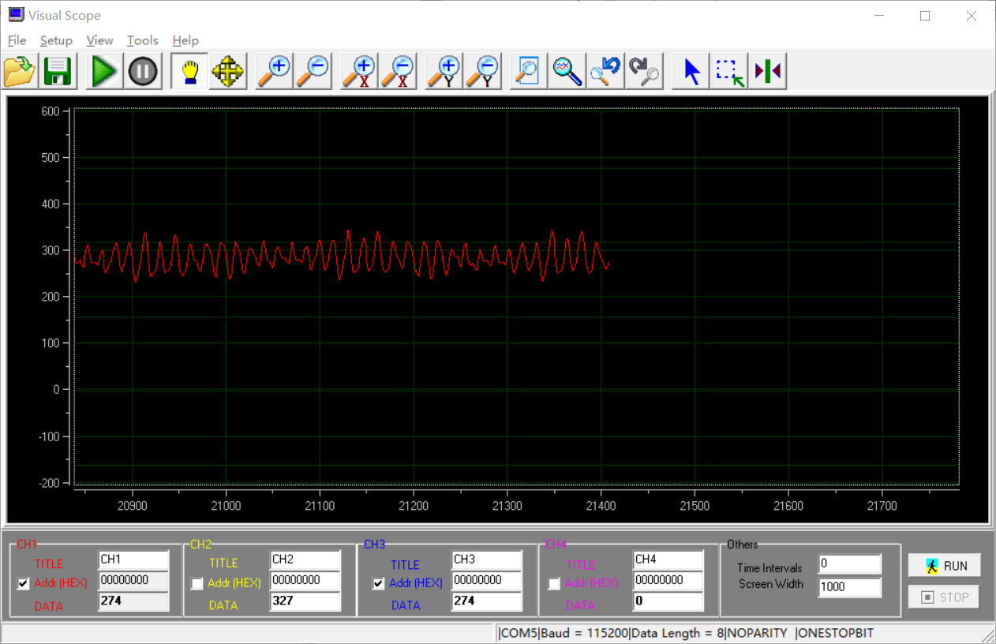Uncheck the CH3 Addr (HEX) checkbox
996x644 pixels.
379,584
